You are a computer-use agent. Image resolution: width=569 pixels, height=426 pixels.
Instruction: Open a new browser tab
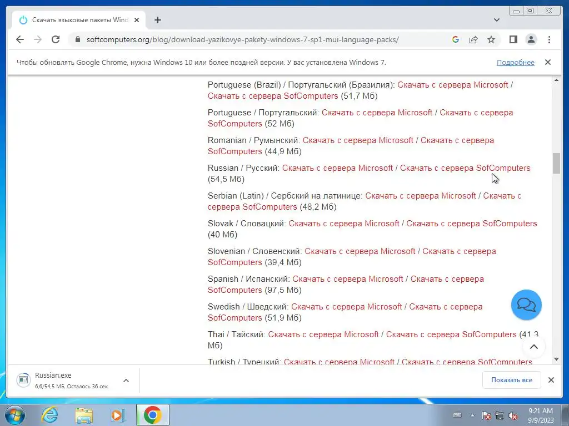click(157, 20)
